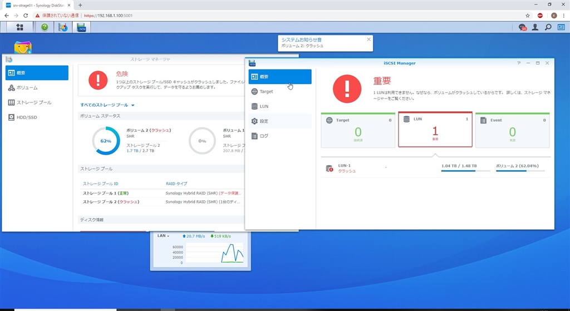The image size is (570, 311).
Task: Open the Chrome menu three dots
Action: 563,16
